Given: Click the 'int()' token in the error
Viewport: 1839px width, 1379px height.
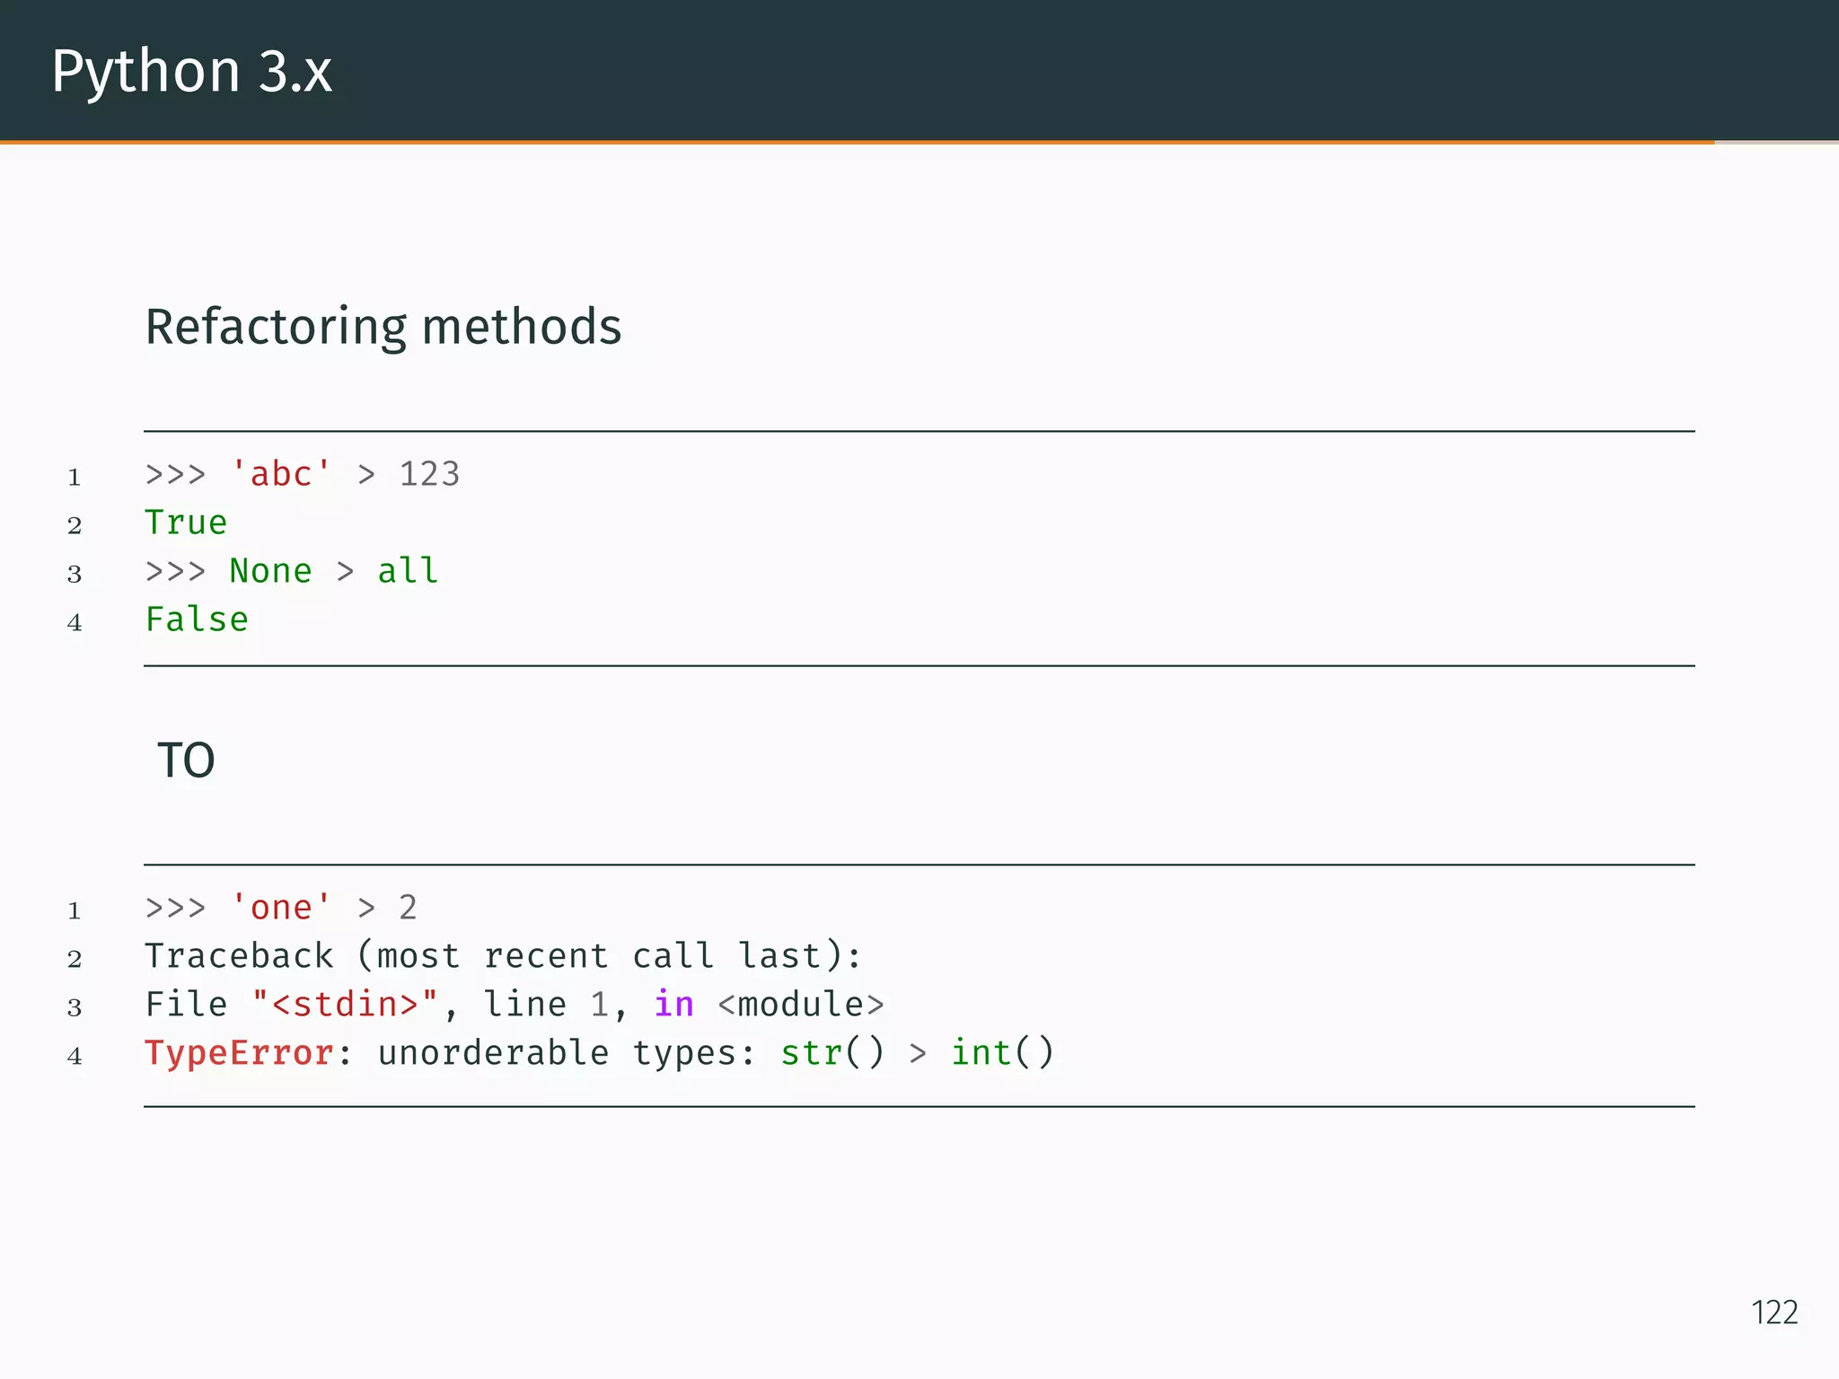Looking at the screenshot, I should pos(1002,1053).
